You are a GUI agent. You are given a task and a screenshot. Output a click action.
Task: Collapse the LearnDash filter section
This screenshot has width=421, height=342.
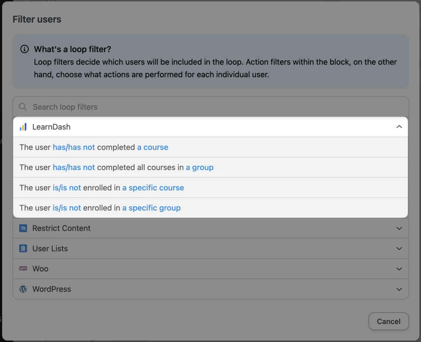pos(399,127)
